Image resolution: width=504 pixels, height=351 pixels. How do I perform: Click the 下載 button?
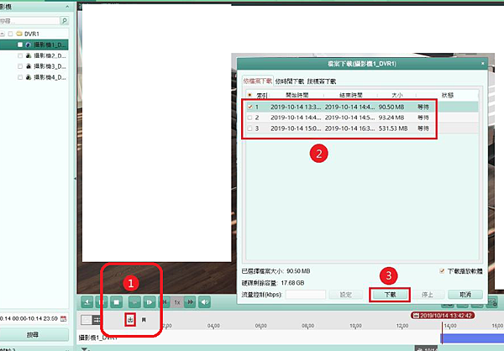tap(390, 295)
